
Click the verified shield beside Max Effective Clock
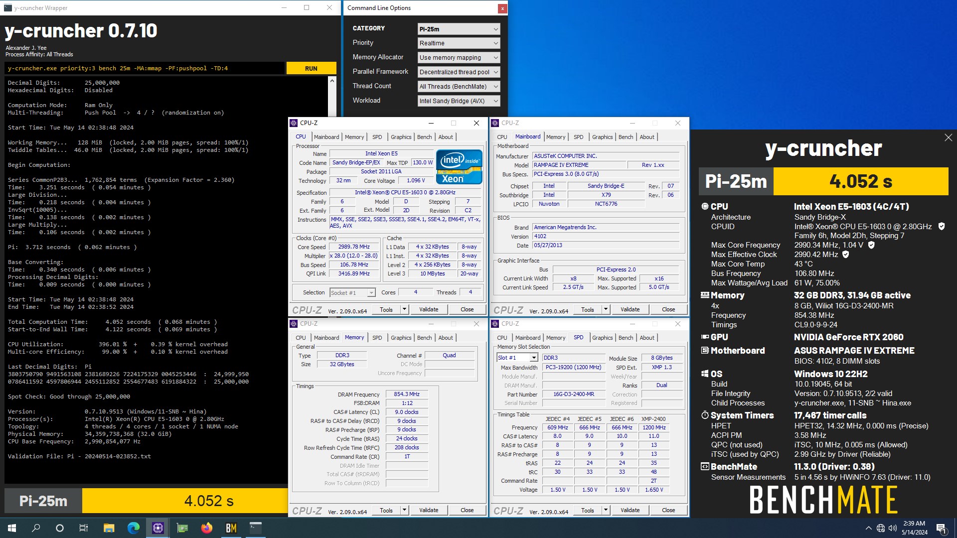pos(845,255)
